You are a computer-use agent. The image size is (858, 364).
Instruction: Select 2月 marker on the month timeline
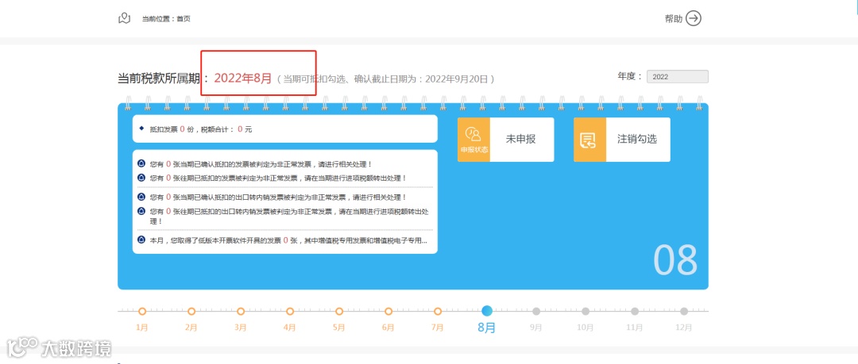pyautogui.click(x=191, y=312)
